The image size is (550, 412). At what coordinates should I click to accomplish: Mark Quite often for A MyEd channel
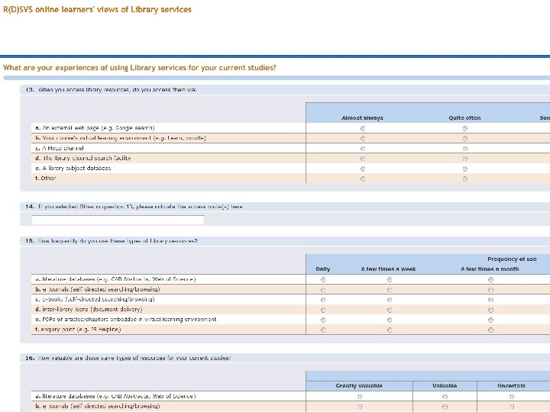tap(464, 149)
